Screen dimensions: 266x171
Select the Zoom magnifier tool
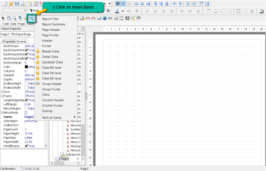tap(14, 18)
